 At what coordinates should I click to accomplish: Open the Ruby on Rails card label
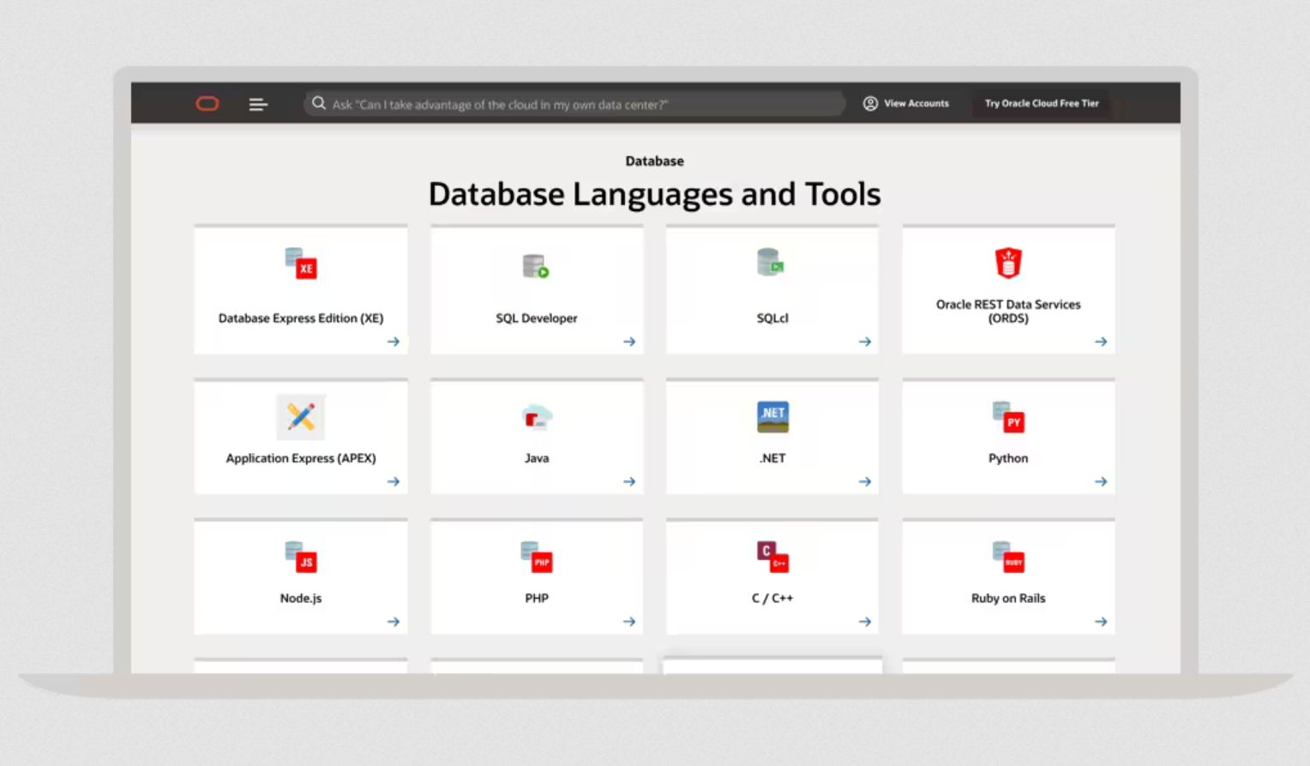point(1008,598)
